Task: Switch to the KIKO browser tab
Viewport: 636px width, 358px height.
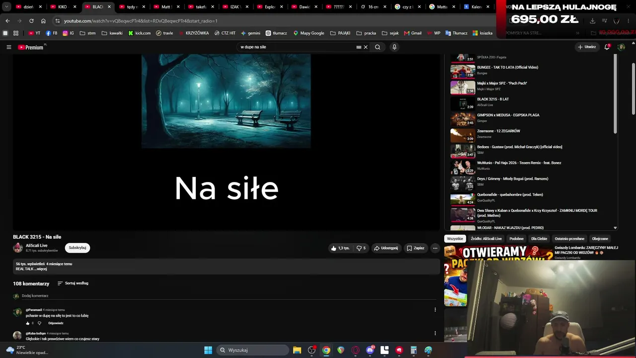Action: tap(63, 7)
